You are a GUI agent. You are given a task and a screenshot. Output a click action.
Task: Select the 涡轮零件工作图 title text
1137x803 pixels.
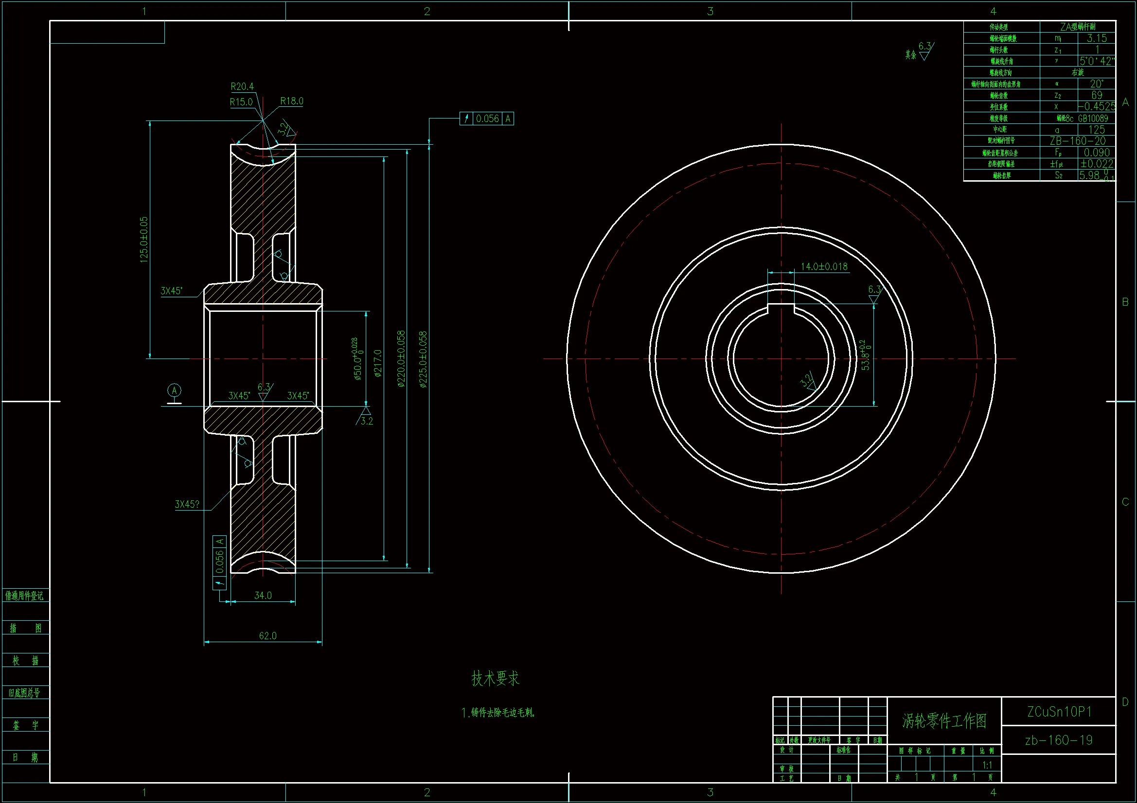[944, 721]
